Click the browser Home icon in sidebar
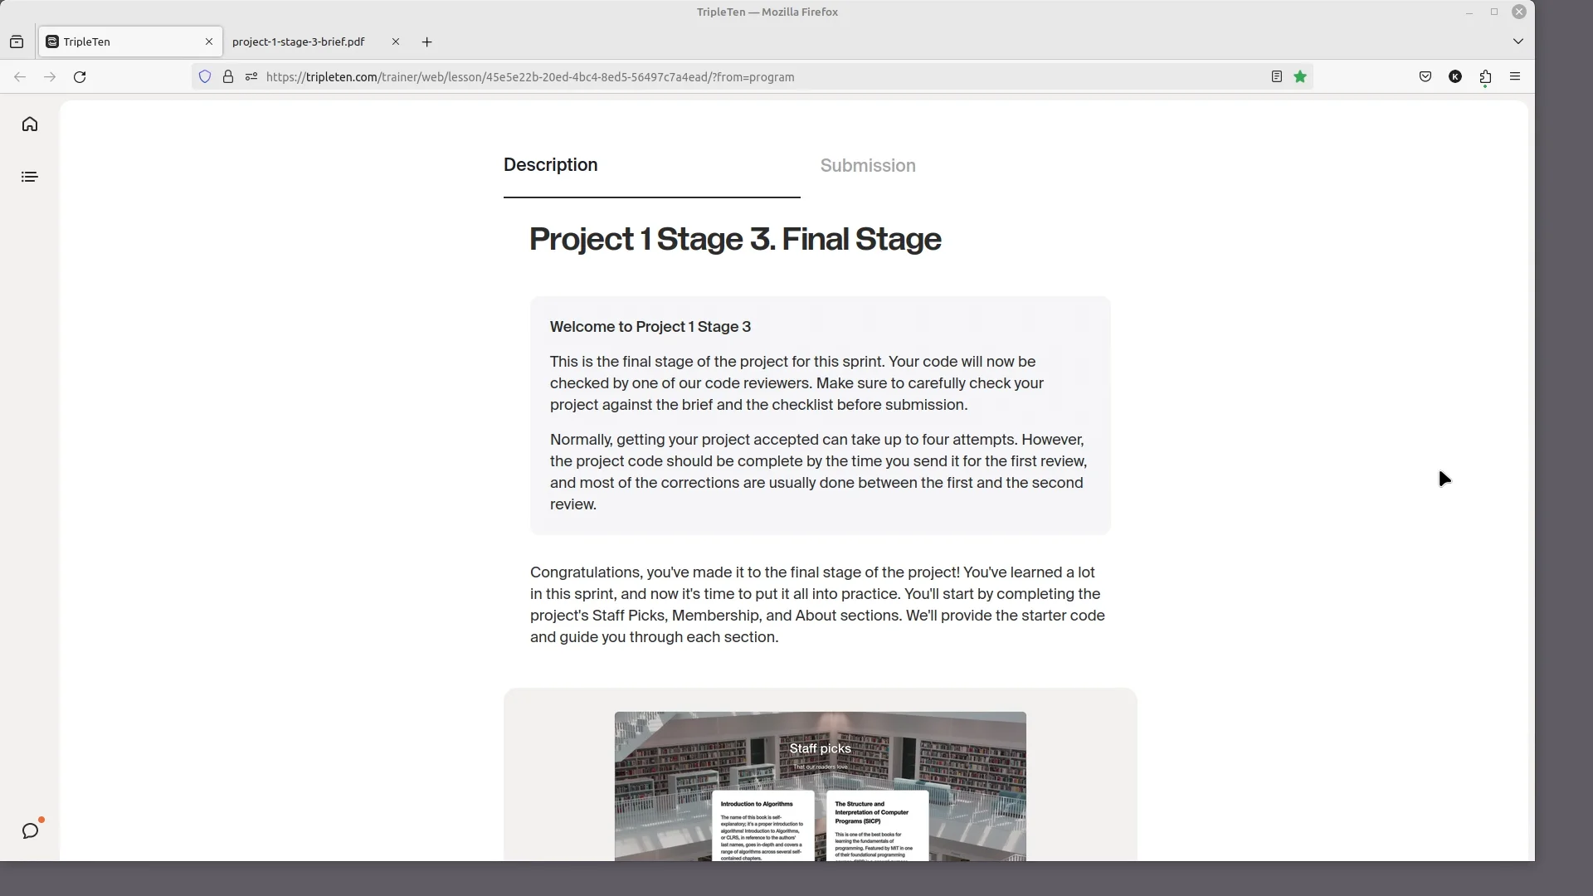1593x896 pixels. pyautogui.click(x=30, y=124)
